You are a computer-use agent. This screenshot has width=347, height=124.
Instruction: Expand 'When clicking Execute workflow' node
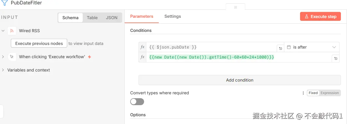[3, 57]
